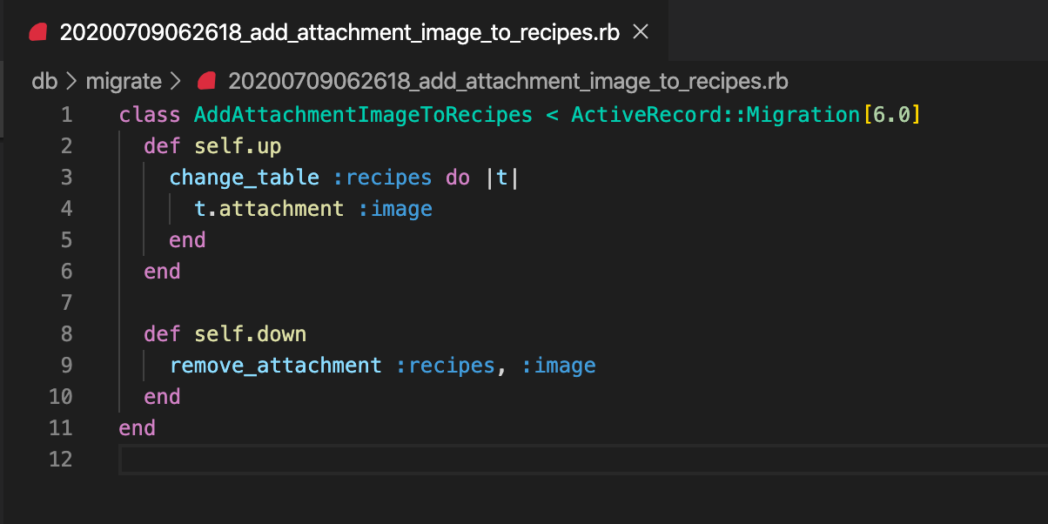Click the Ruby file icon in the tab

point(38,33)
